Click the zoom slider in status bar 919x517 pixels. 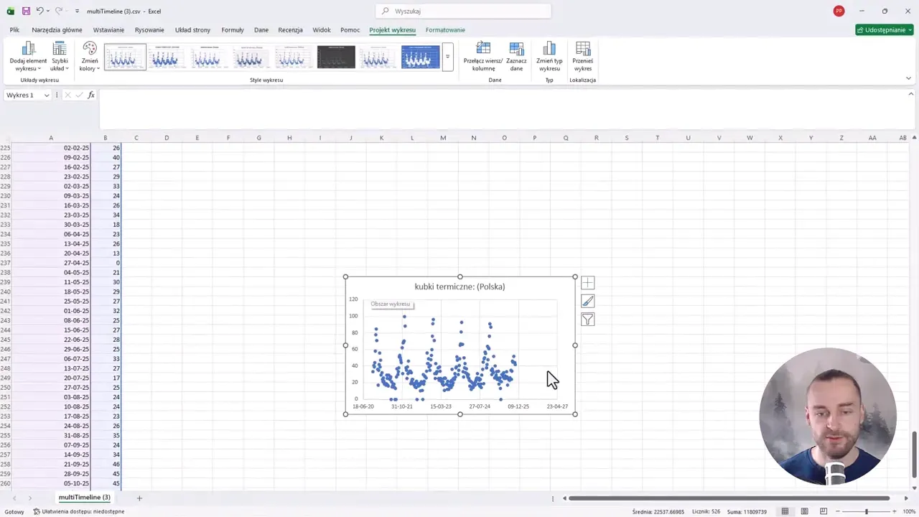[x=867, y=511]
